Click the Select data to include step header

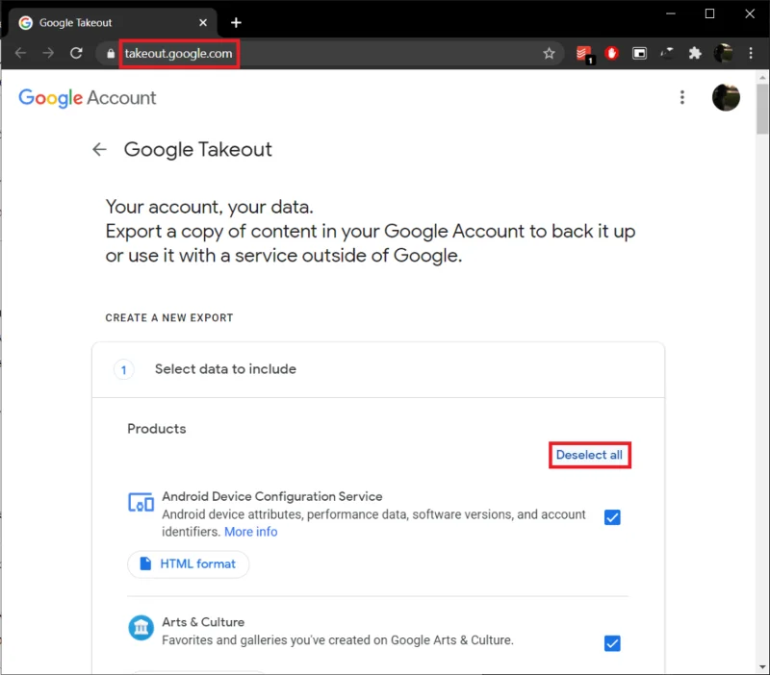click(x=378, y=369)
